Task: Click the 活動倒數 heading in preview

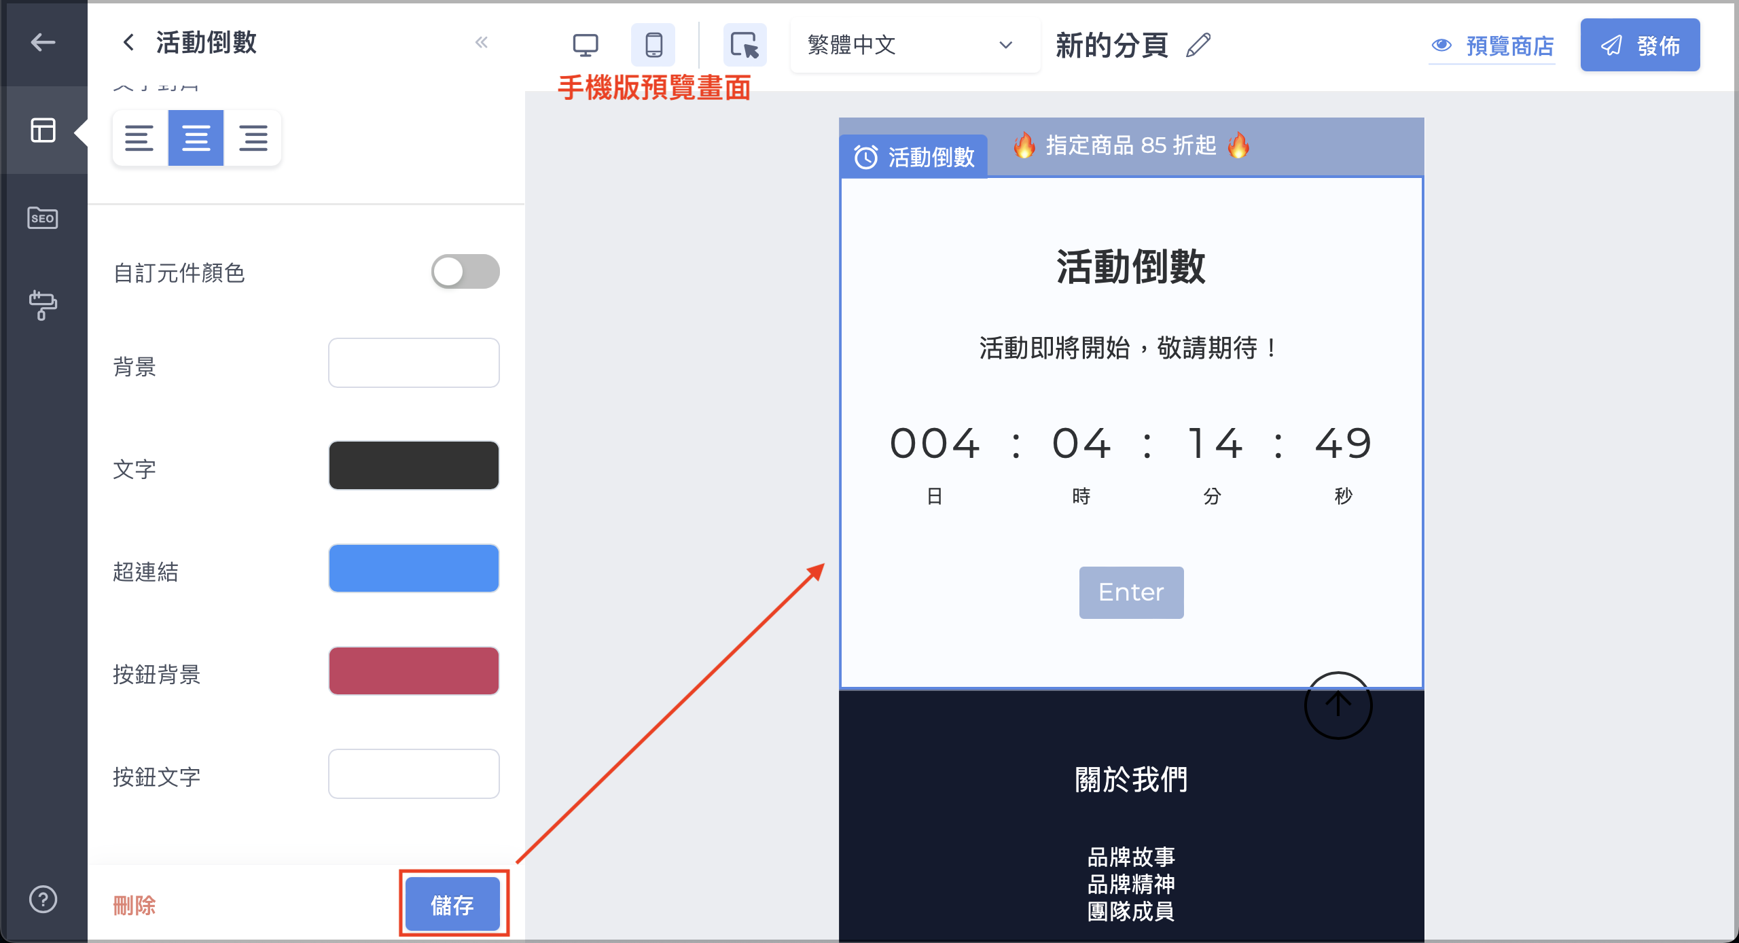Action: pos(1131,266)
